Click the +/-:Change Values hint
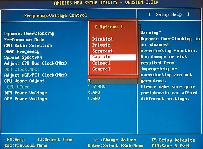Viewport: 203px width, 149px height. pos(114,140)
